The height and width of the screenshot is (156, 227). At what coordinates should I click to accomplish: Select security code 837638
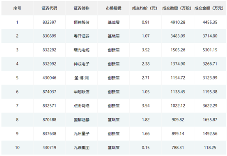click(49, 134)
